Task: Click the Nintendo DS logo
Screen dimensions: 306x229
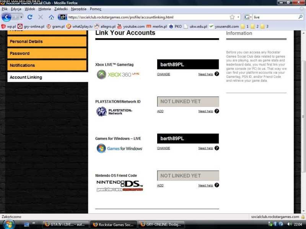Action: [120, 186]
